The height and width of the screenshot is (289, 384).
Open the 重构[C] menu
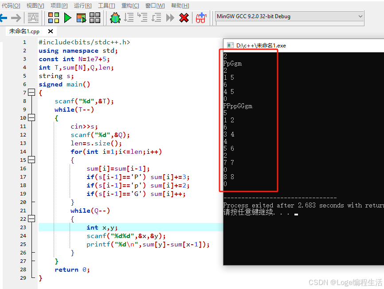(x=130, y=5)
